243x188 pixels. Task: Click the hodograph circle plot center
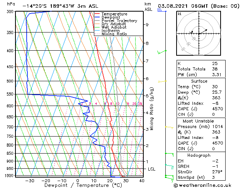(x=199, y=34)
